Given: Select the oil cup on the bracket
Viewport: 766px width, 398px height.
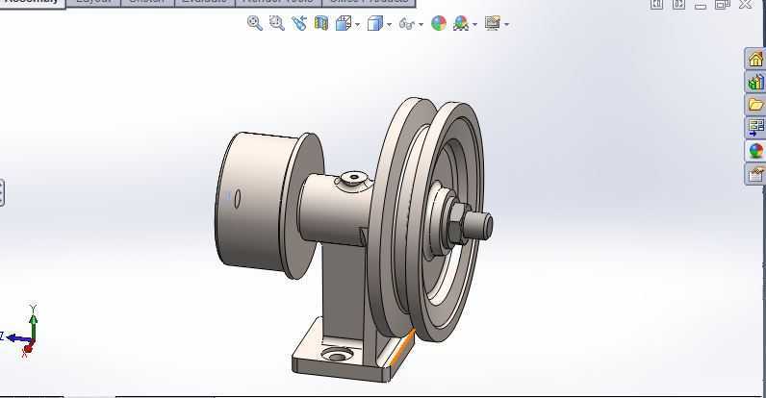Looking at the screenshot, I should point(354,178).
